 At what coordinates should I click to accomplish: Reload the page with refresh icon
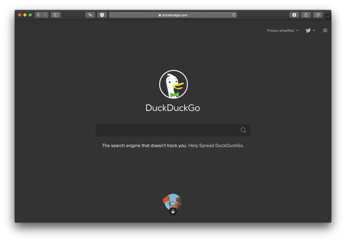(234, 15)
